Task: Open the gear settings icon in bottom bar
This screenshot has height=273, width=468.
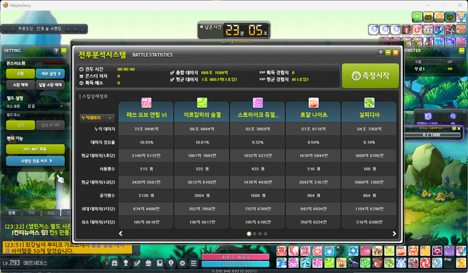Action: pyautogui.click(x=183, y=263)
